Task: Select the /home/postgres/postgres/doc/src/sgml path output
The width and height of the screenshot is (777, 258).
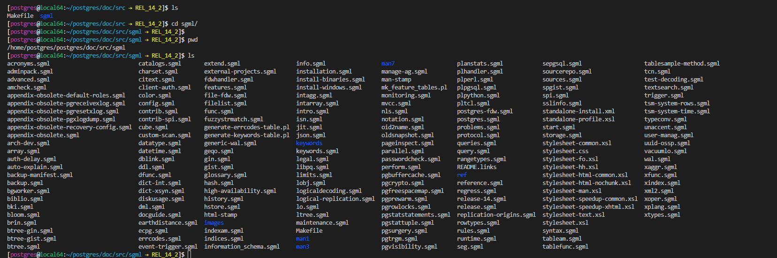Action: [66, 48]
